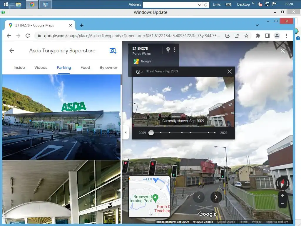Zoom in on Street View
301x226 pixels.
tap(282, 196)
